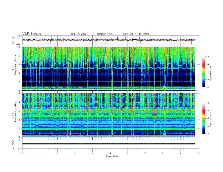The width and height of the screenshot is (223, 172).
Task: Click the "-5" tick on ch.3(V) axis
Action: (x=19, y=149)
